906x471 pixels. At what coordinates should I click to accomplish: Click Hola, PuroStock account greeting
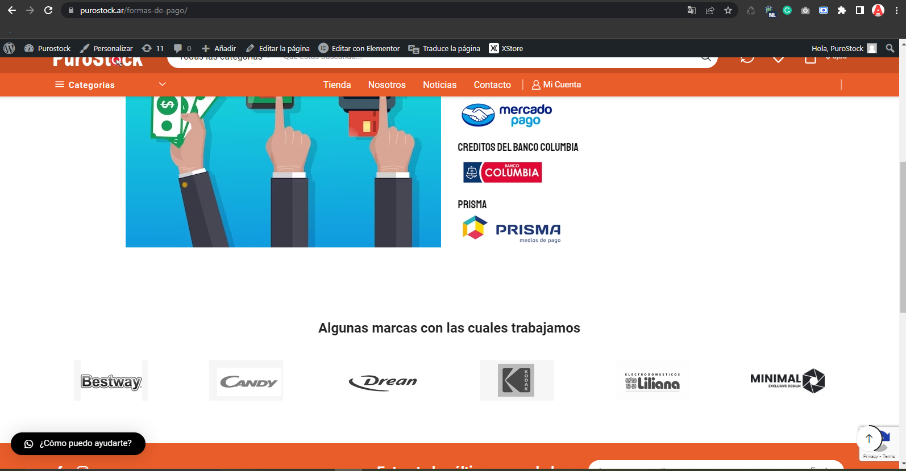pos(844,48)
